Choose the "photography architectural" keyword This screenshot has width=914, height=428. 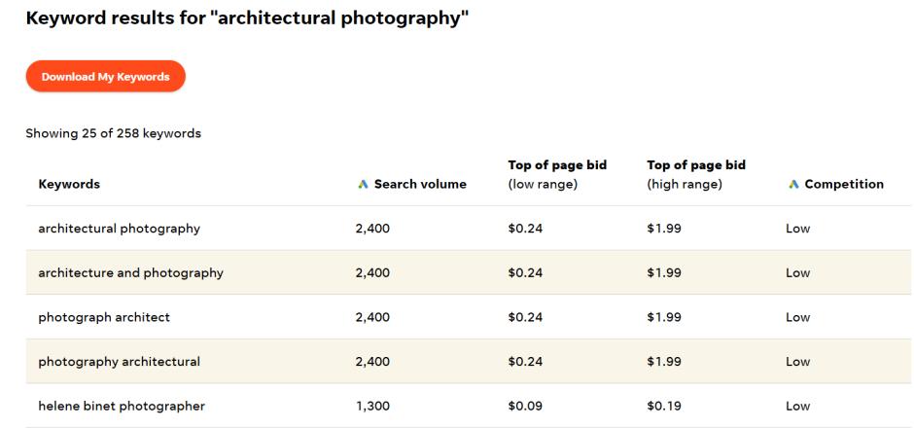(x=119, y=362)
